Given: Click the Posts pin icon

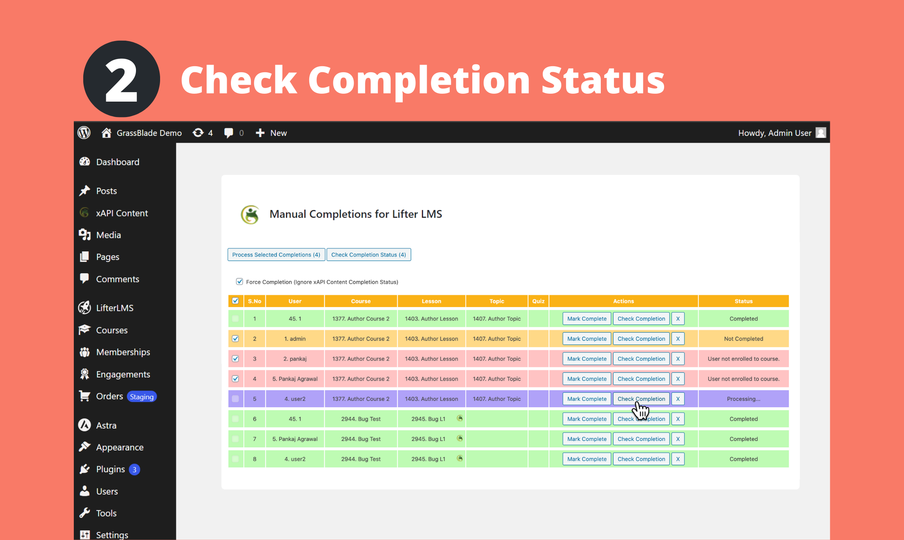Looking at the screenshot, I should (85, 191).
